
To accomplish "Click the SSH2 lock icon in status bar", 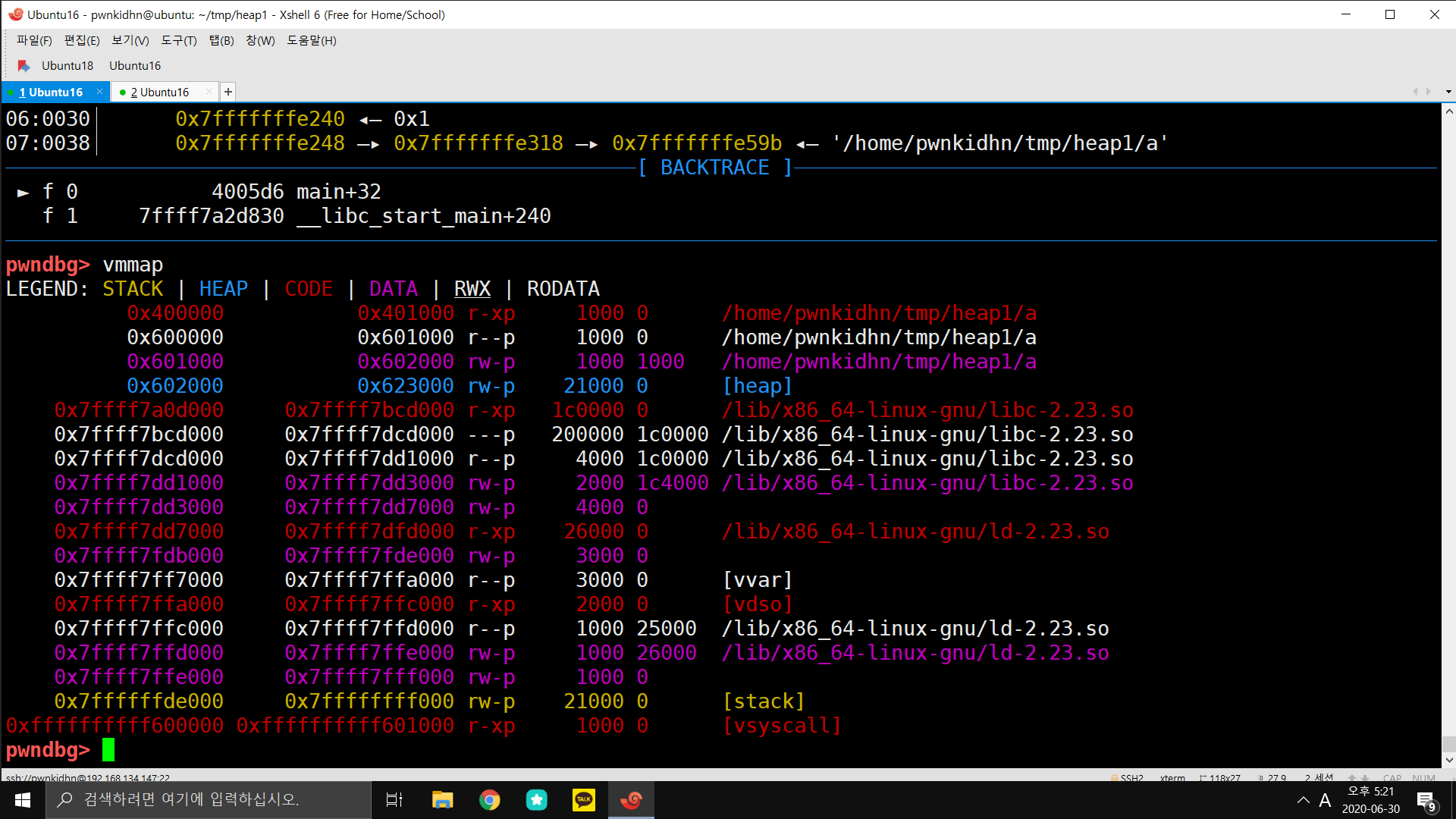I will (x=1115, y=778).
